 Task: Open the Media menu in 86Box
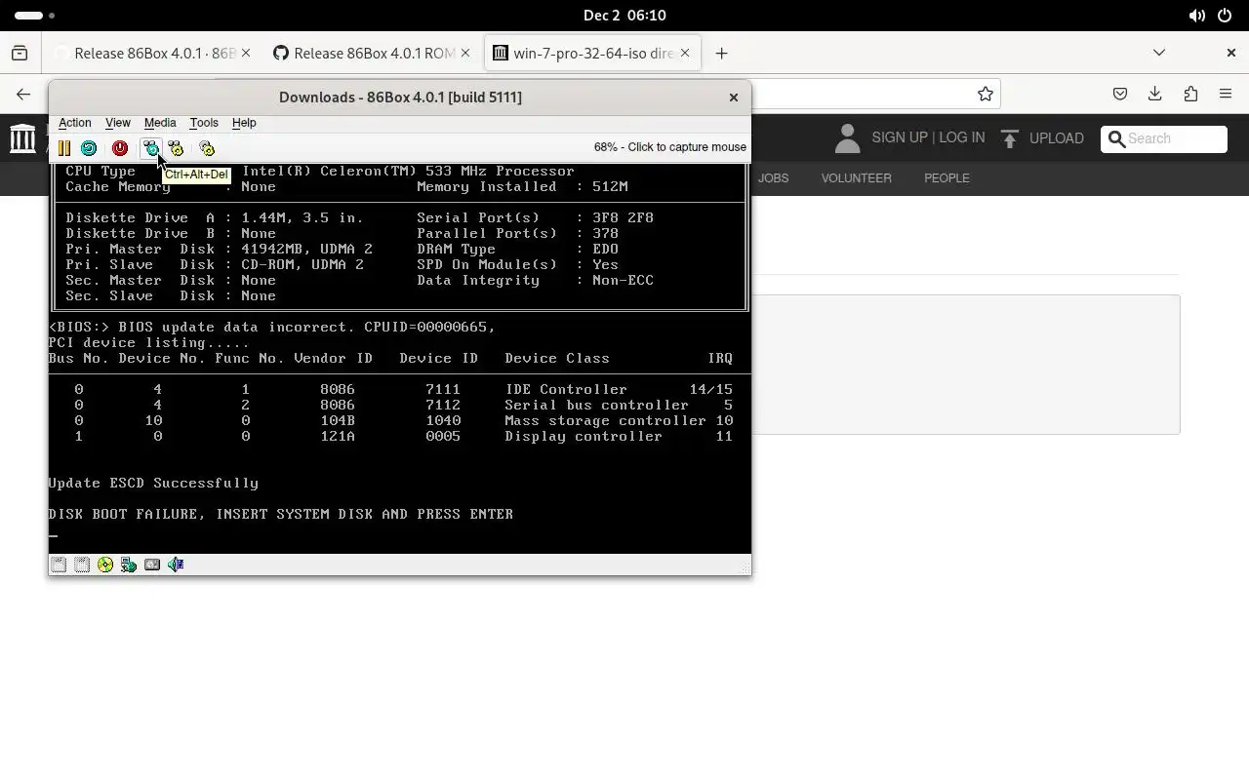click(x=160, y=123)
